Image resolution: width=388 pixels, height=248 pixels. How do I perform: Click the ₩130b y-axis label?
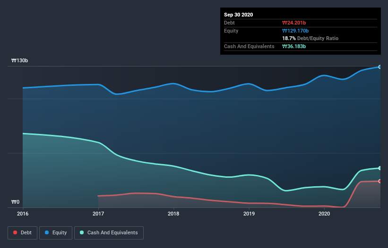tap(19, 60)
